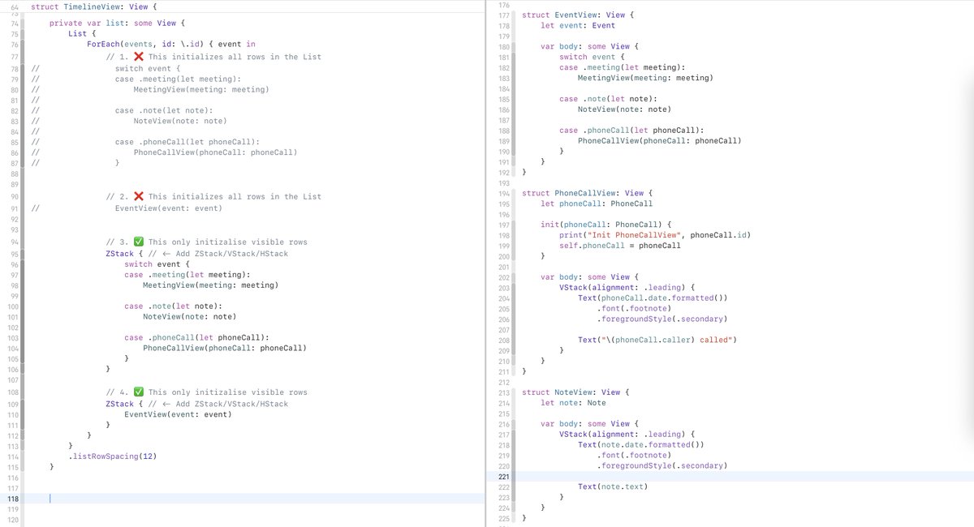The image size is (974, 527).
Task: Click commented 'MeetingView(meeting: meeting)' on line 80
Action: [x=201, y=89]
